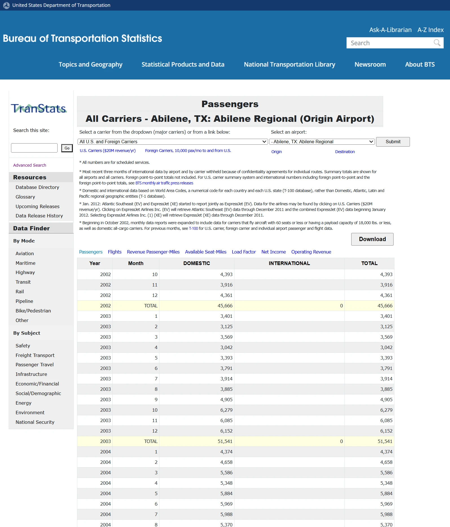Click the T-100 link in footnote
Image resolution: width=450 pixels, height=527 pixels.
(x=193, y=228)
